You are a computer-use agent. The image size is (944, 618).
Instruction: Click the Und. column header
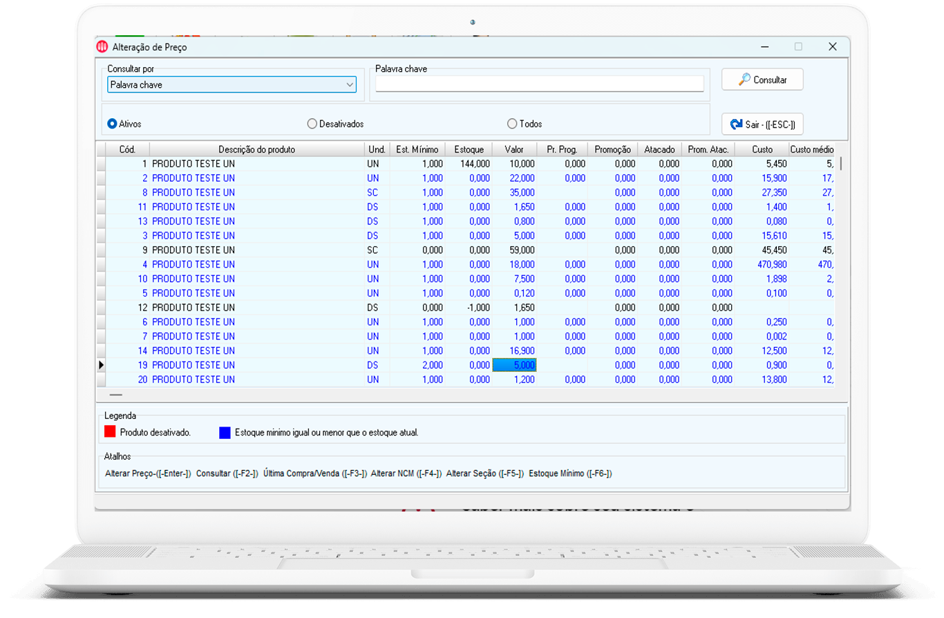[x=377, y=149]
